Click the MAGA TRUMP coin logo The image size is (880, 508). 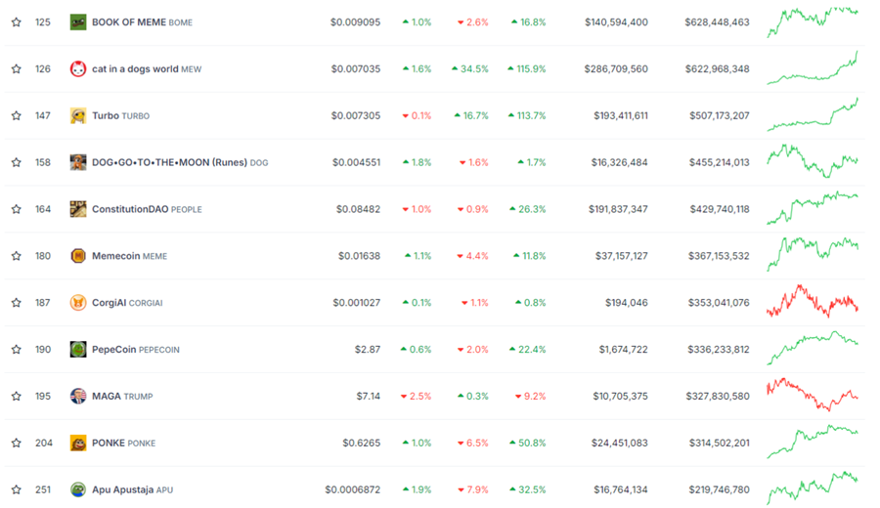point(78,397)
